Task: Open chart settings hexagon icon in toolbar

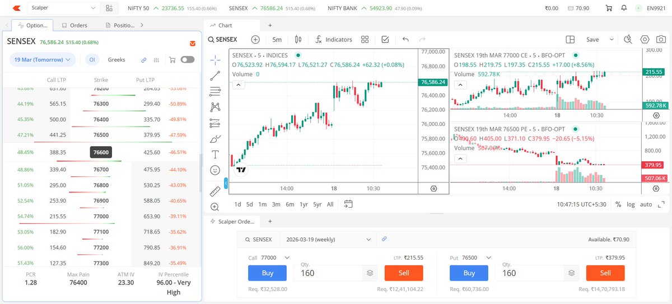Action: tap(645, 39)
